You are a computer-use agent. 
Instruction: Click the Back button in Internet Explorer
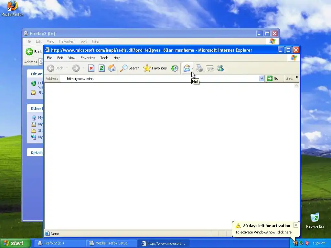point(55,68)
